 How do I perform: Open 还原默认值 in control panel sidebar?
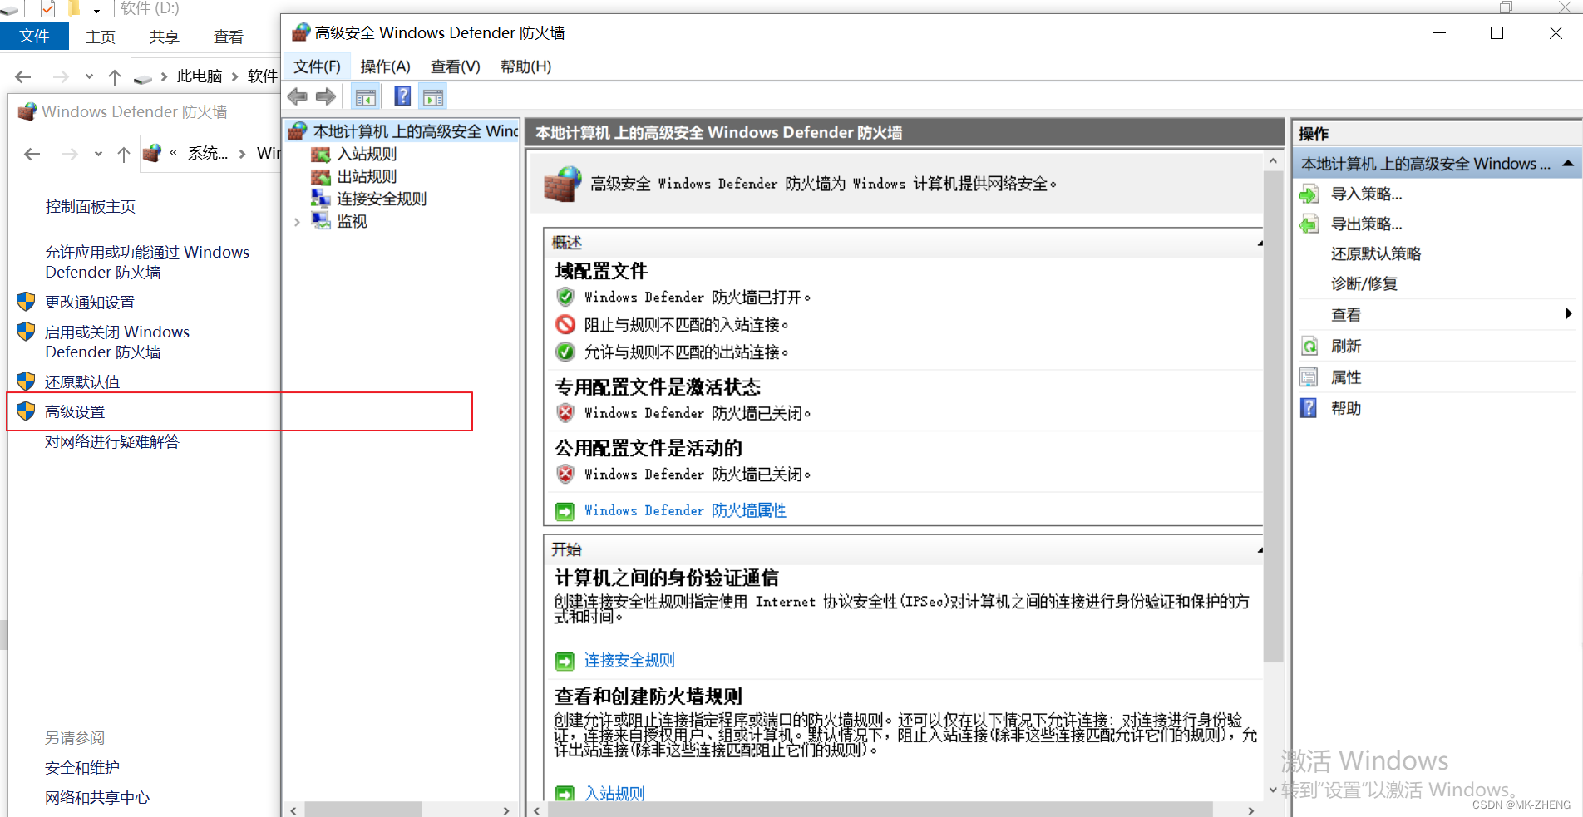[x=82, y=381]
